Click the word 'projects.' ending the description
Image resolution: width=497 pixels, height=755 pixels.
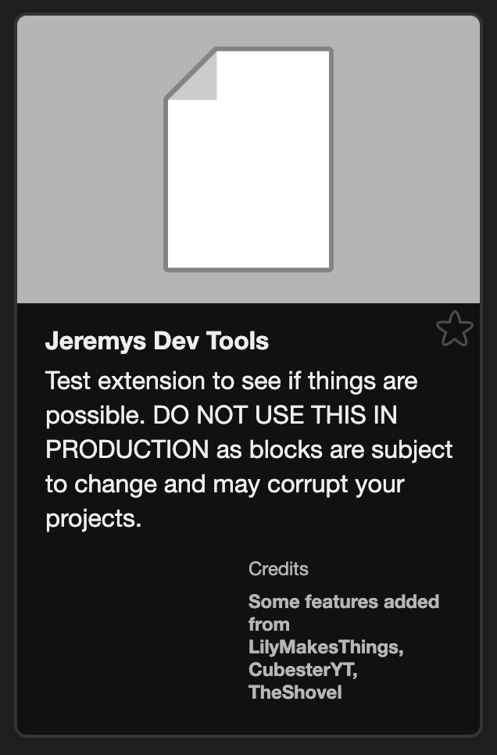pyautogui.click(x=94, y=519)
